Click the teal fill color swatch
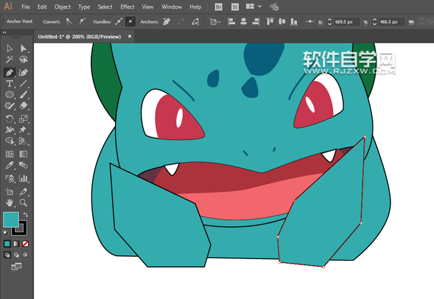This screenshot has width=434, height=299. (11, 220)
